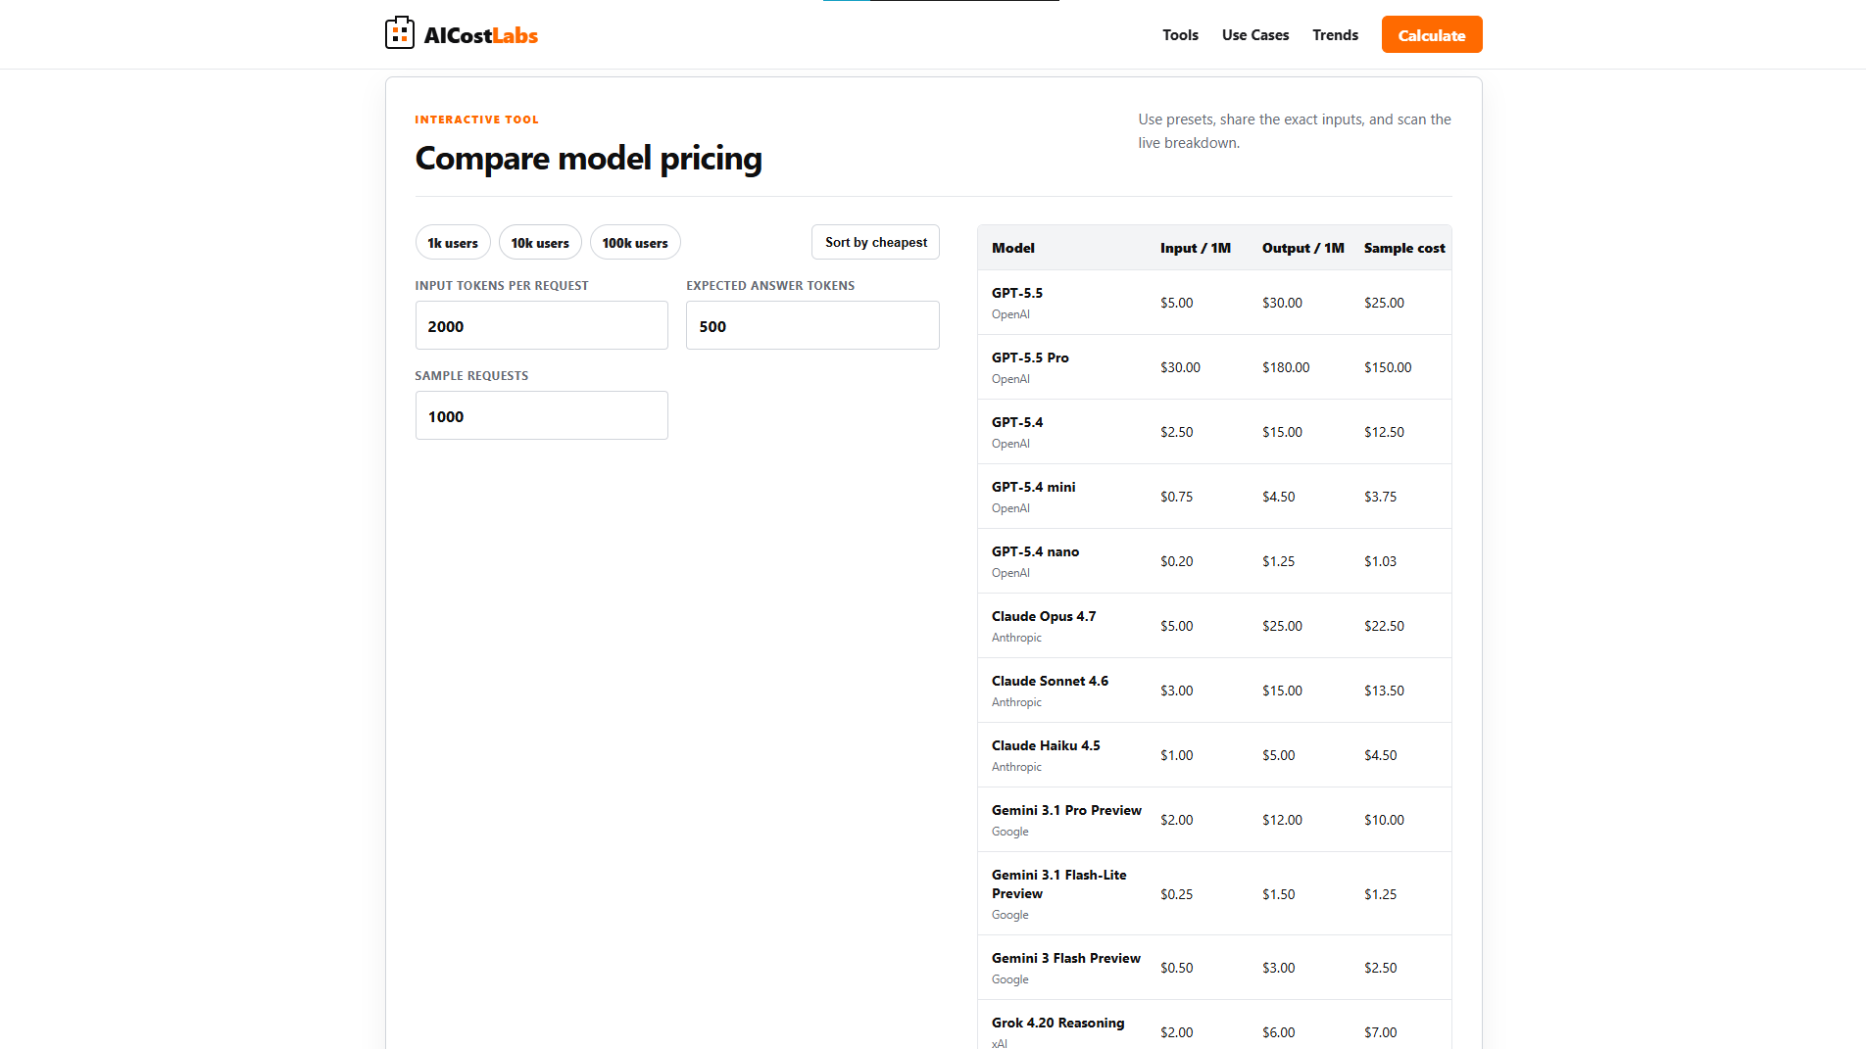The height and width of the screenshot is (1049, 1866).
Task: Focus the input tokens per request field
Action: (541, 325)
